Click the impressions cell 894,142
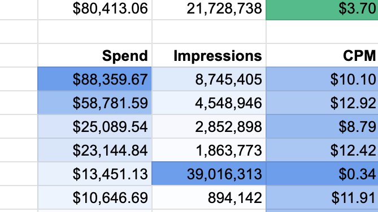Viewport: 378px width, 212px height. point(208,197)
